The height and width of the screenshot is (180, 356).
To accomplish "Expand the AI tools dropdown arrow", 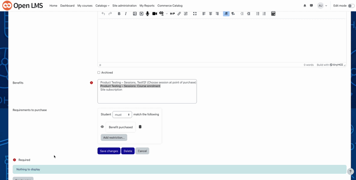I will (x=166, y=14).
